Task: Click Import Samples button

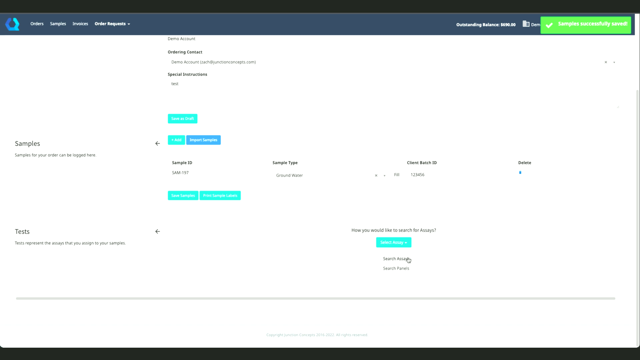Action: (203, 140)
